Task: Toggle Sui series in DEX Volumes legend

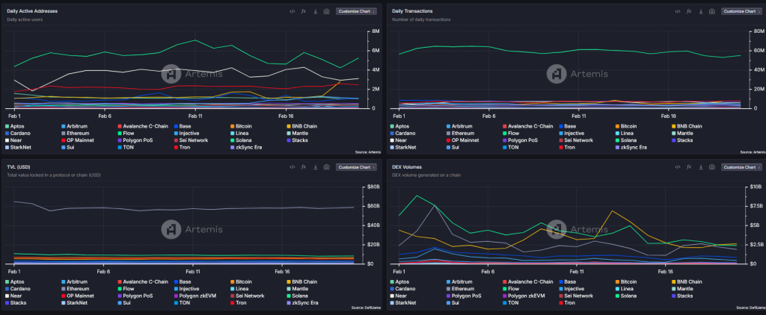Action: tap(453, 302)
